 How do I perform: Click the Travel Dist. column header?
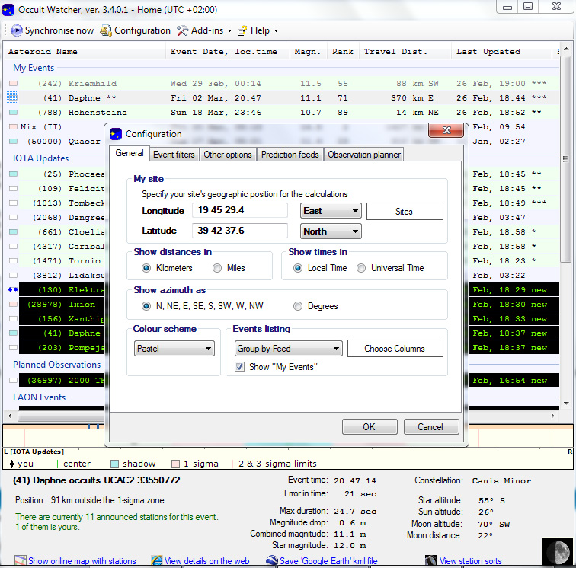point(405,52)
